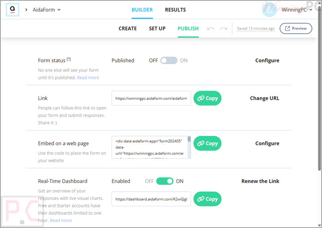The height and width of the screenshot is (228, 322).
Task: Open the AidaForm form name dropdown
Action: tap(47, 10)
